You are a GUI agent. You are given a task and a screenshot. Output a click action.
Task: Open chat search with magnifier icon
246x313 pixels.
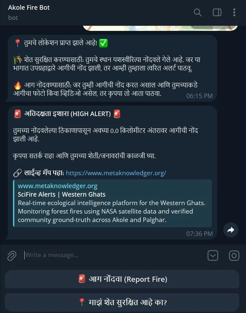198,12
